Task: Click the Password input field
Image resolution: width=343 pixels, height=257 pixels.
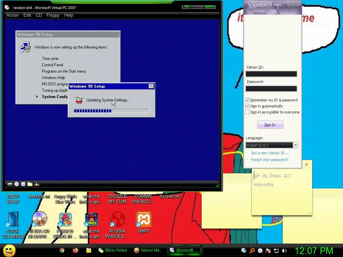Action: 271,89
